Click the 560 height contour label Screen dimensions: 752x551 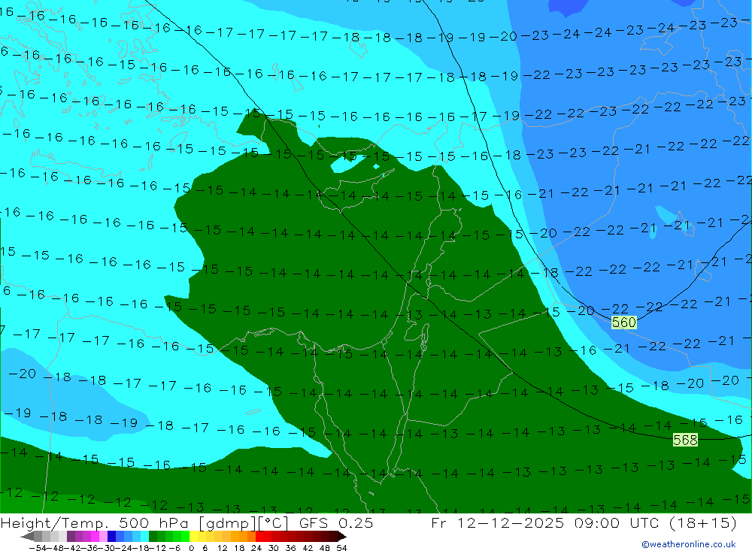(624, 322)
